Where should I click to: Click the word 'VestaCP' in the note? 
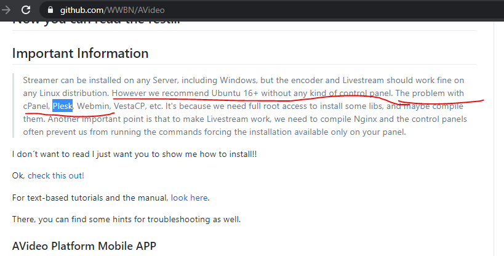[x=129, y=106]
